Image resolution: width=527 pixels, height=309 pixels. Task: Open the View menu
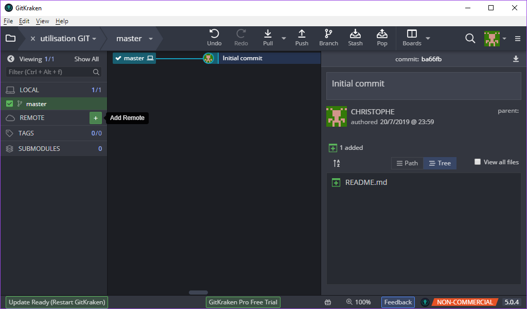pyautogui.click(x=42, y=21)
